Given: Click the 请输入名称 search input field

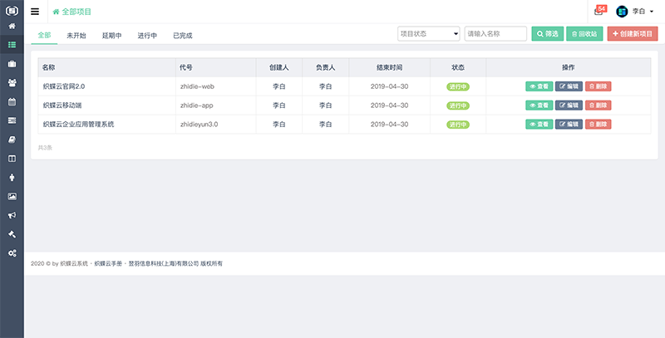Looking at the screenshot, I should pos(495,34).
